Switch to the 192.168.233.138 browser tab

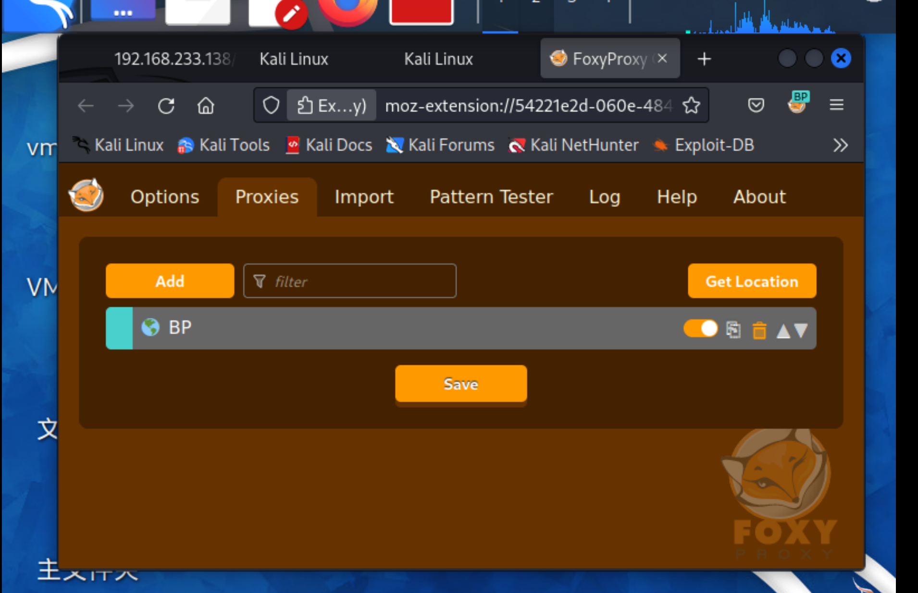coord(174,59)
